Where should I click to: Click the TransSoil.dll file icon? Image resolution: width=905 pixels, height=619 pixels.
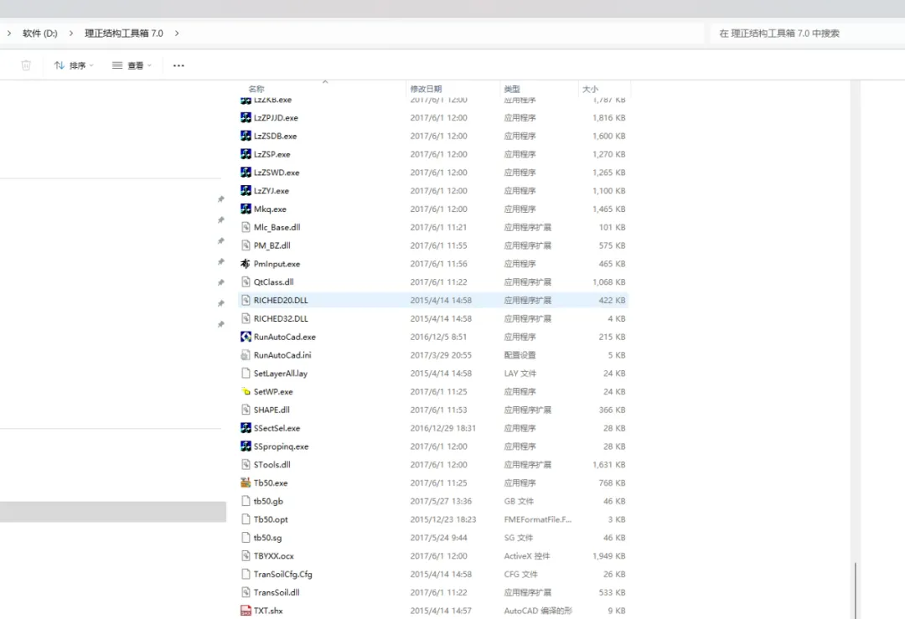tap(246, 592)
